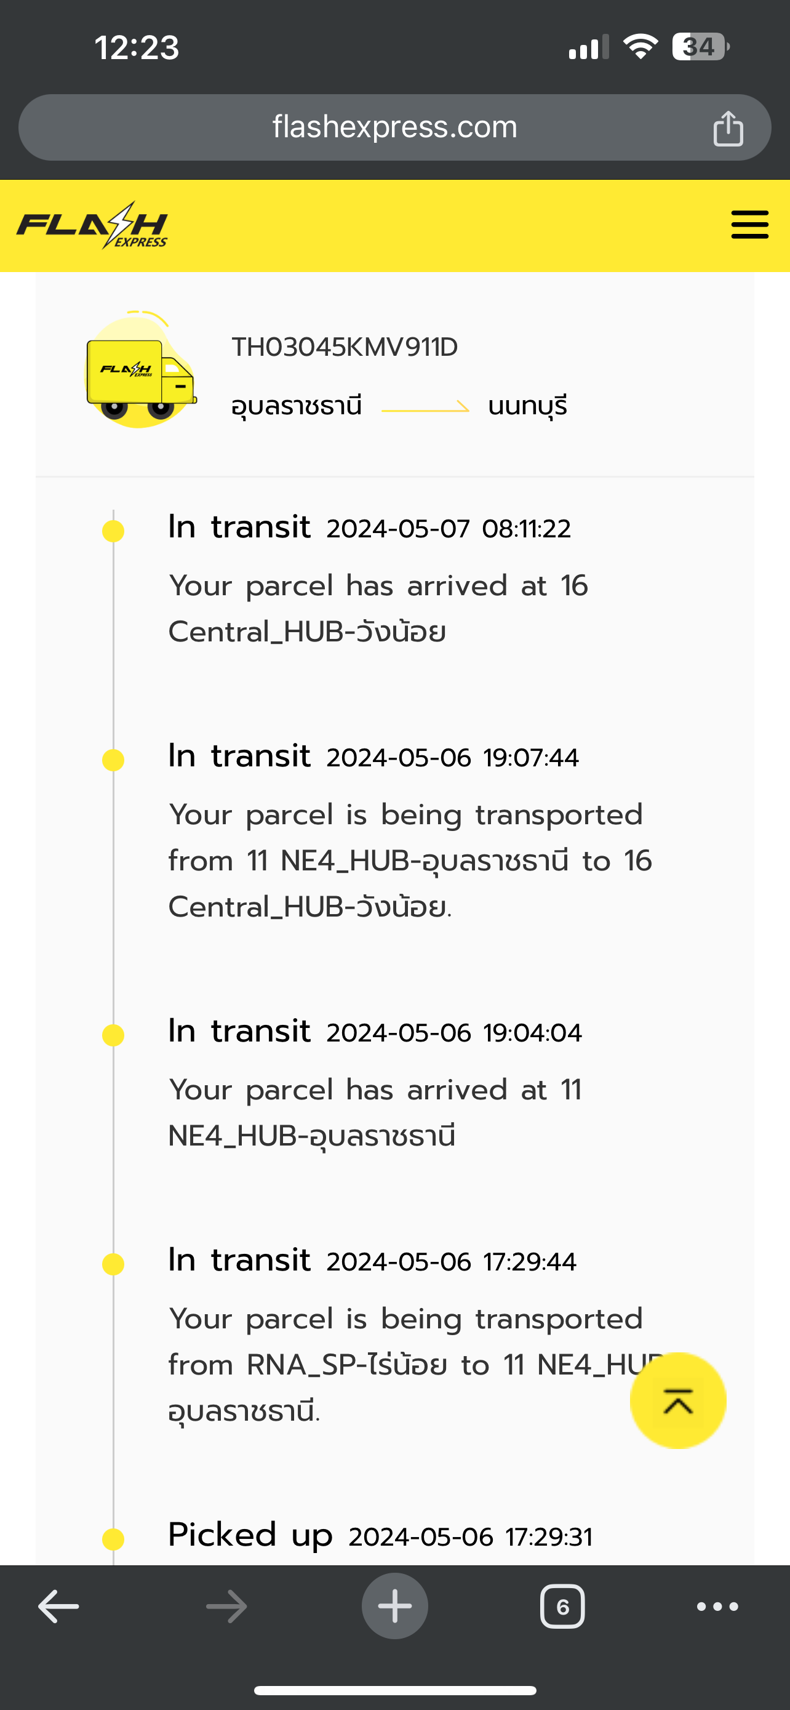Open the hamburger menu
Viewport: 790px width, 1710px height.
[749, 225]
